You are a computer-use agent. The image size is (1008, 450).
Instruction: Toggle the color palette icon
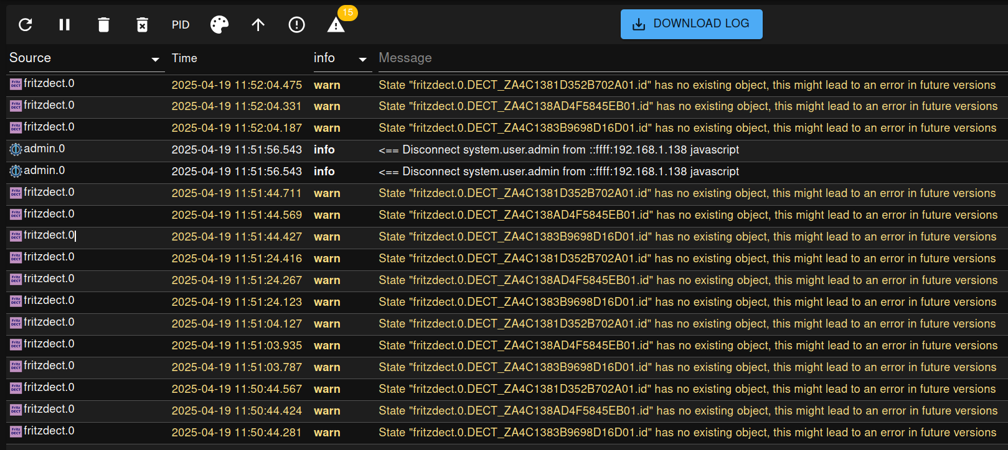click(x=219, y=25)
